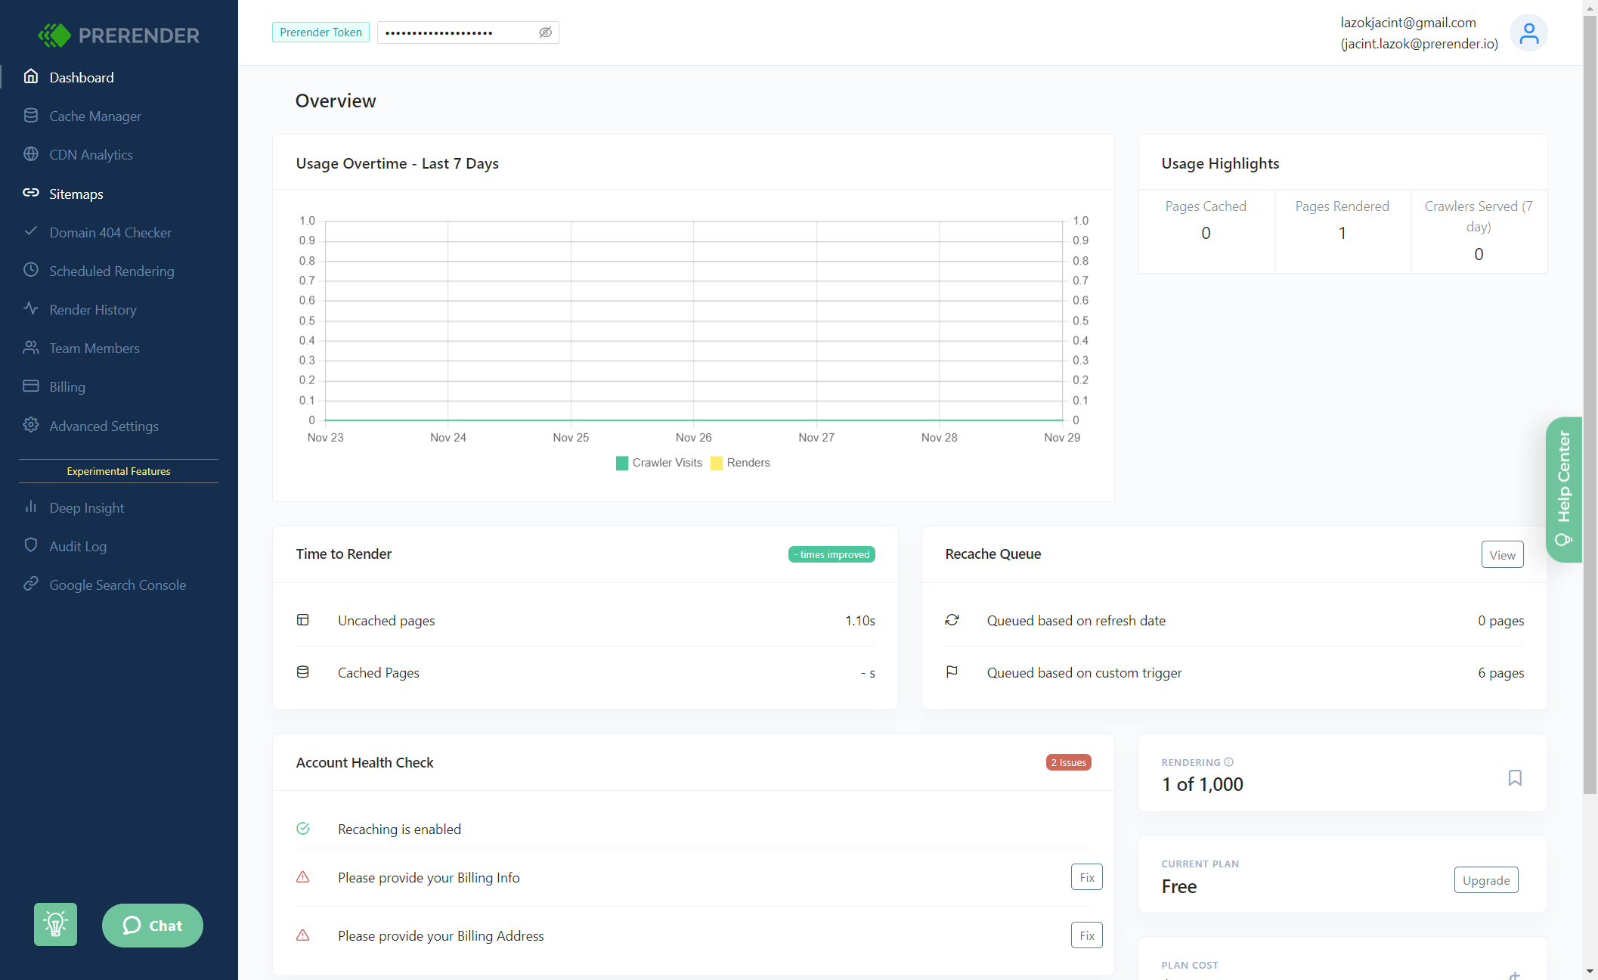Toggle Crawler Visits series in chart legend

(x=659, y=463)
